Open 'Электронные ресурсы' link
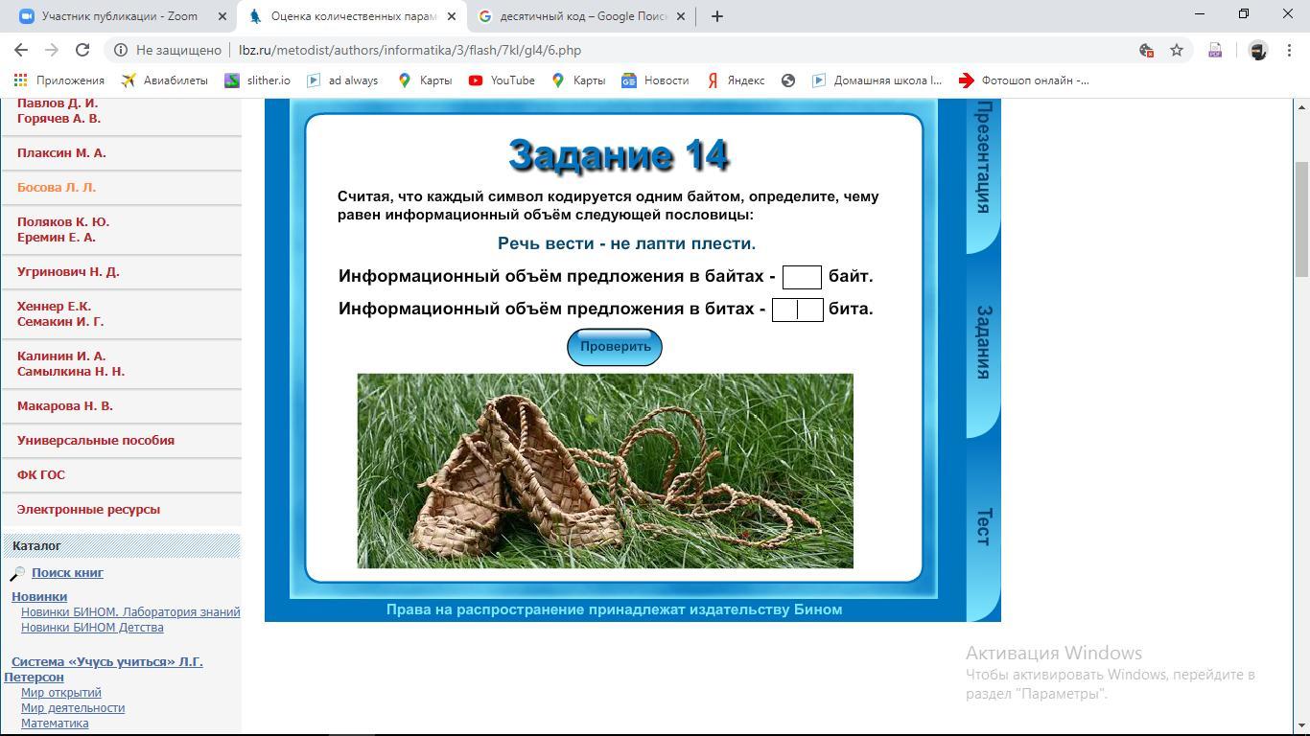Screen dimensions: 1310x736 [x=88, y=509]
